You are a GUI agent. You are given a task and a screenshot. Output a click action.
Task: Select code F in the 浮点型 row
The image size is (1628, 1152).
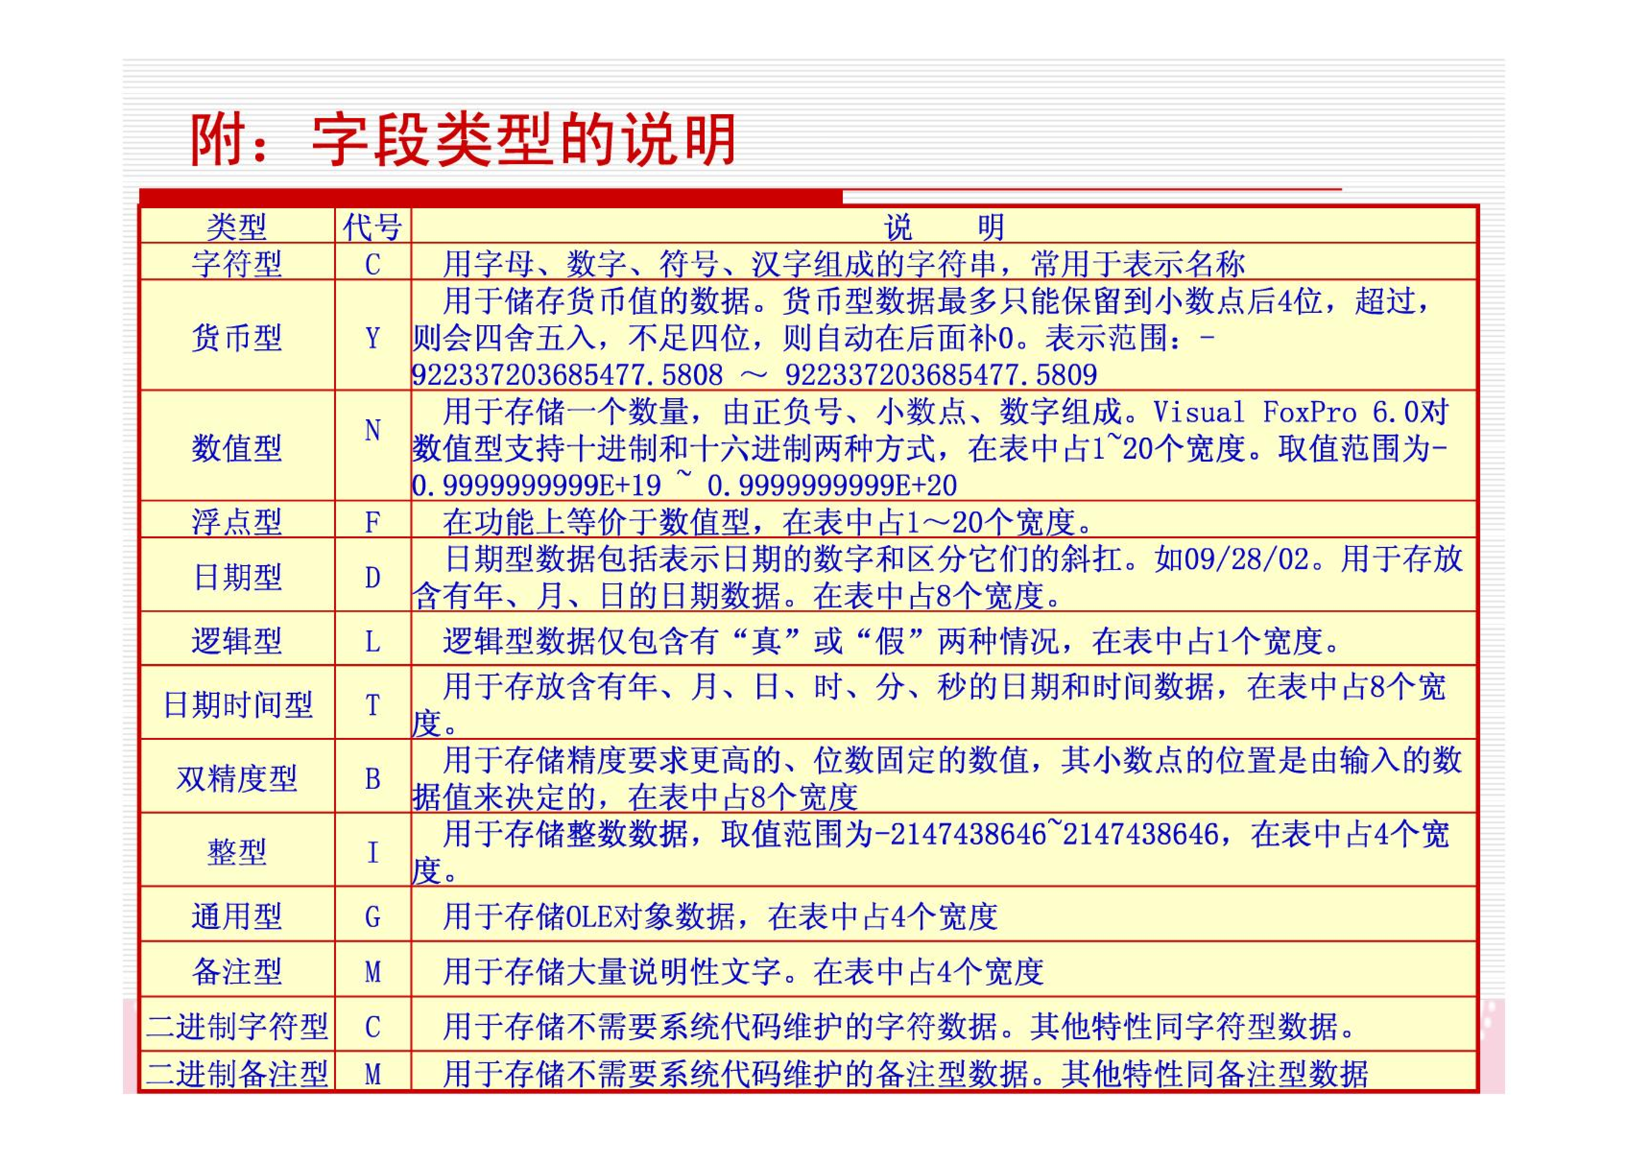(372, 522)
